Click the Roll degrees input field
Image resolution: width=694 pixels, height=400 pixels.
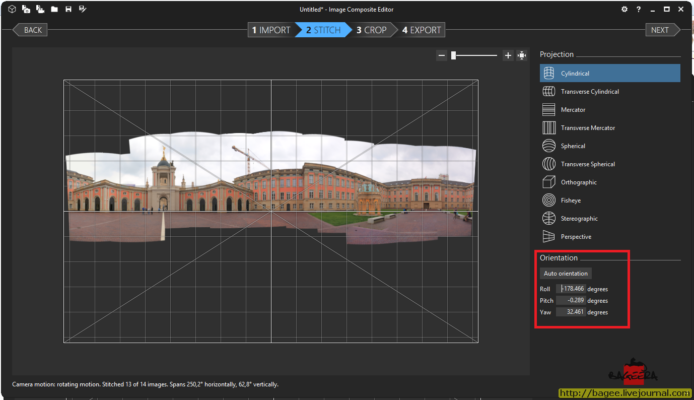(x=571, y=289)
